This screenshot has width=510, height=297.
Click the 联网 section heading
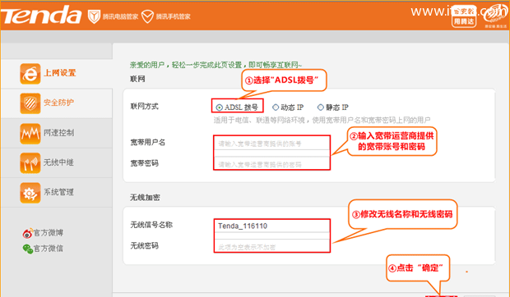(x=137, y=79)
